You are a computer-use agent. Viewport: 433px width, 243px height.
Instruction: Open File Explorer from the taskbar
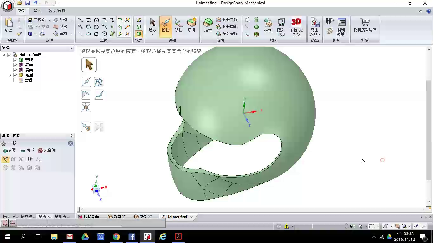(x=54, y=237)
